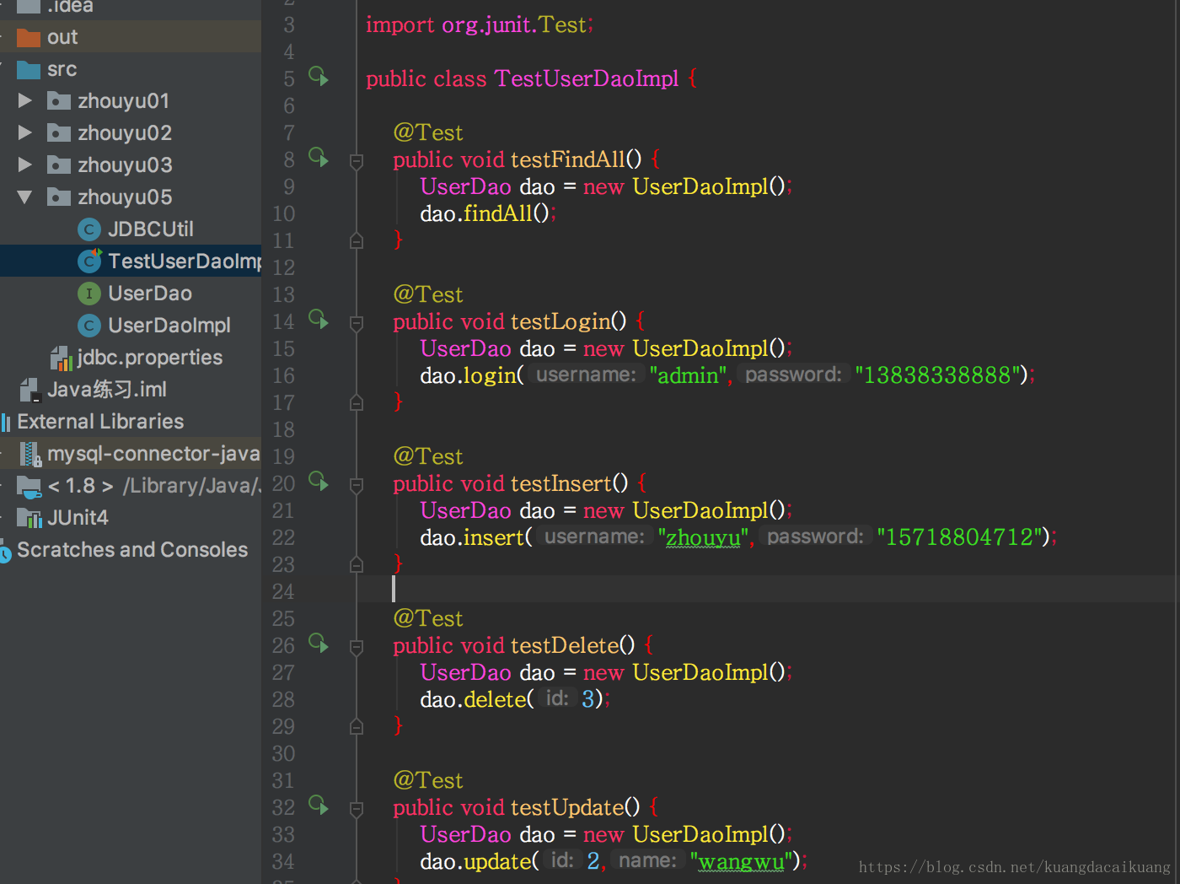Select jdbc.properties in the project tree
The image size is (1180, 884).
(x=150, y=358)
